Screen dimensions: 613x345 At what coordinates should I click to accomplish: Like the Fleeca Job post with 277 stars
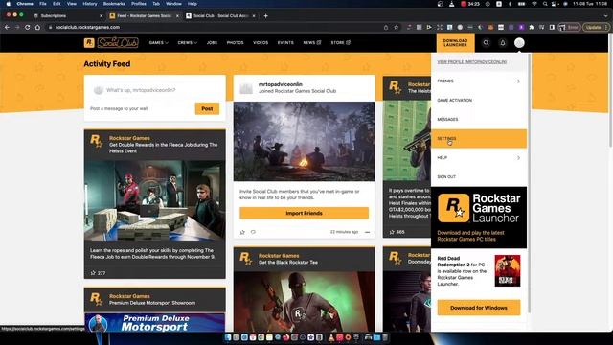tap(93, 272)
